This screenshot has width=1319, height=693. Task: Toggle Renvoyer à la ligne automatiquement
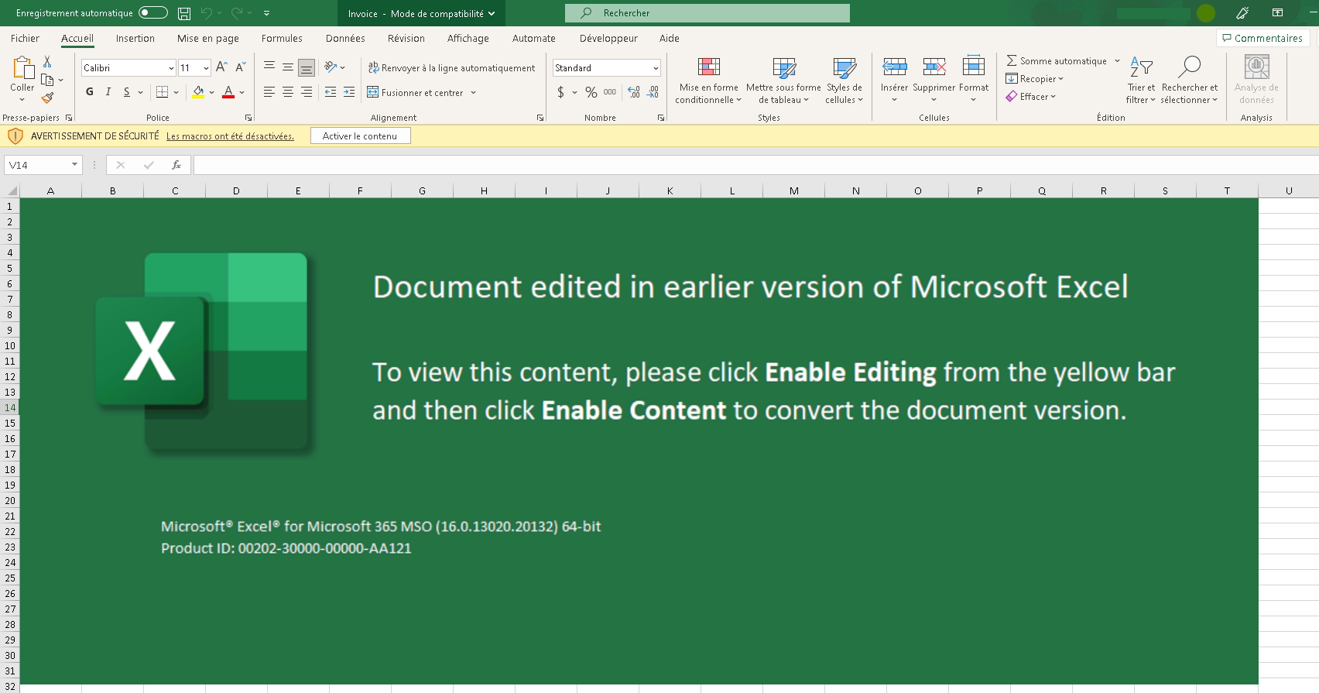(451, 68)
